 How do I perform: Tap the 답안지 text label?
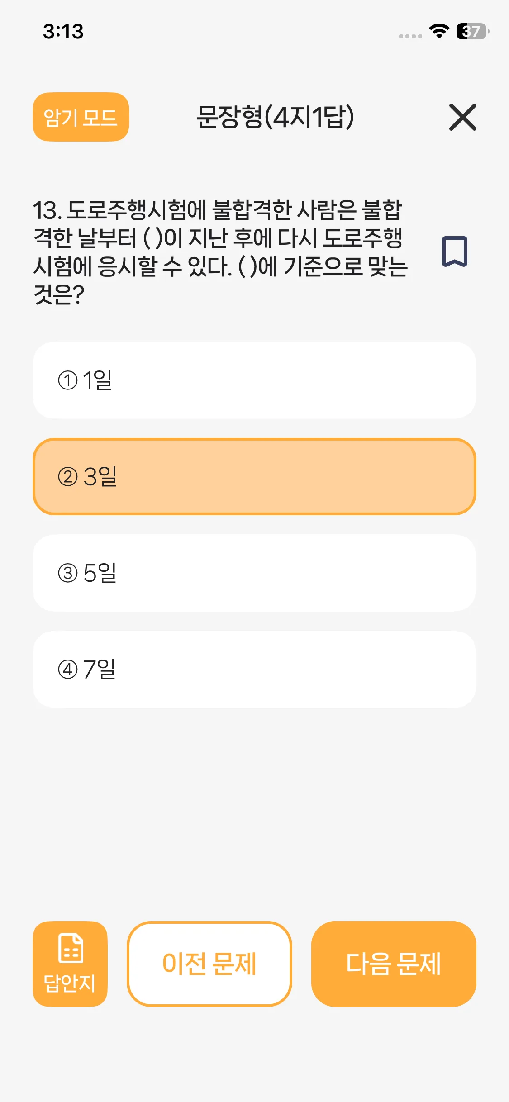(70, 983)
